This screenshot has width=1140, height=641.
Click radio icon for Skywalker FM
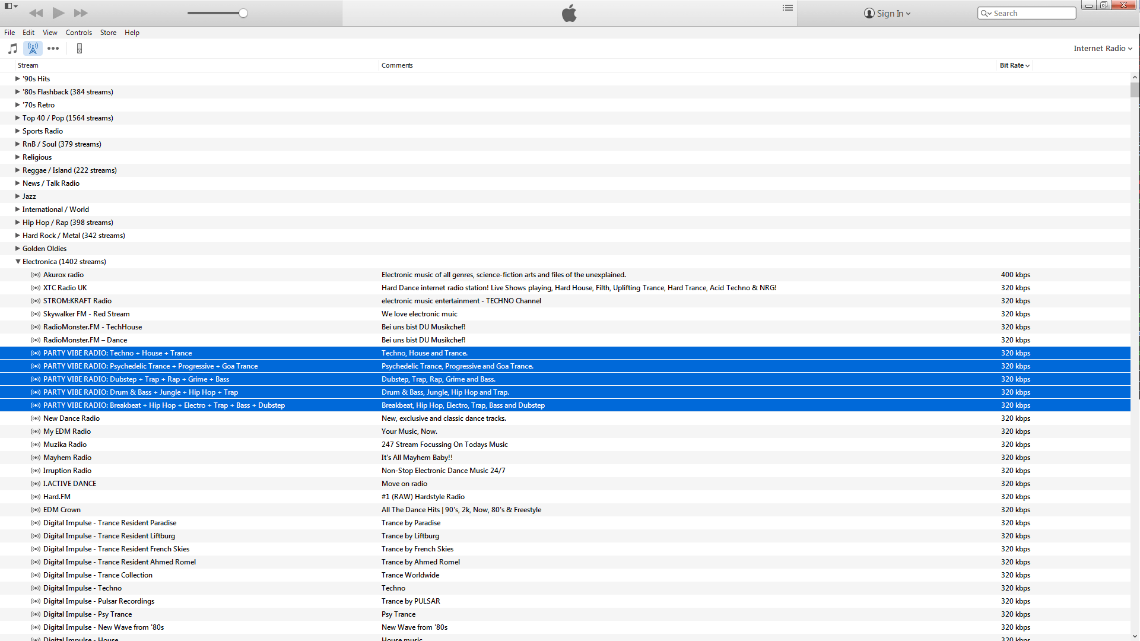click(x=36, y=314)
